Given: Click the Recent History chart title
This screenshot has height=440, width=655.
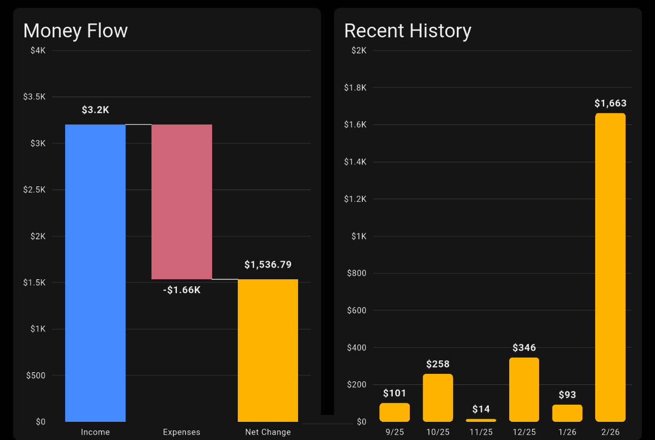Looking at the screenshot, I should tap(408, 30).
